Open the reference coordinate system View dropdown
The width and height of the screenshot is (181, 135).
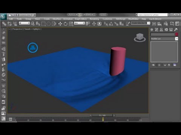point(79,23)
